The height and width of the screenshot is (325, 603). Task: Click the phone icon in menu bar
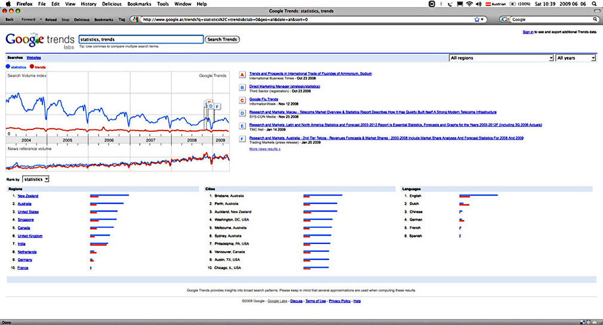tap(450, 4)
